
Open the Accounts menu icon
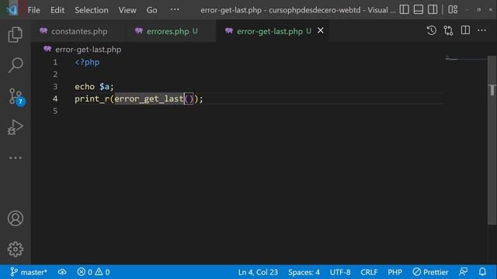point(16,219)
